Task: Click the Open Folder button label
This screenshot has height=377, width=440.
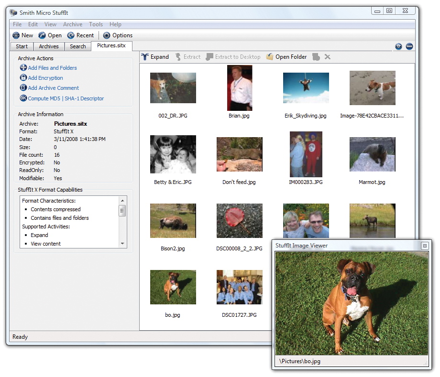Action: pos(291,57)
